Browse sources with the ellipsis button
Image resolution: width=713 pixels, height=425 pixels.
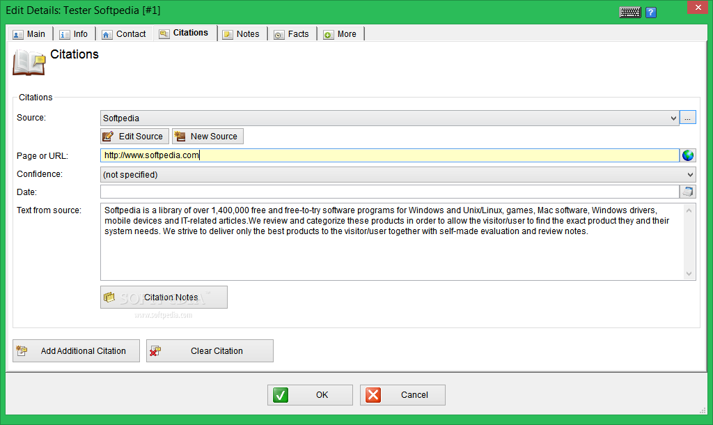(687, 118)
